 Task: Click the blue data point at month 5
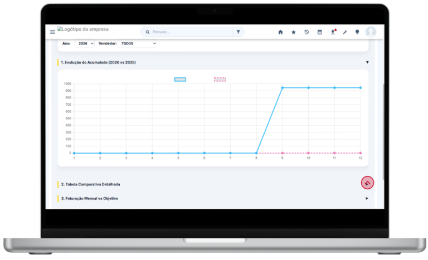178,153
